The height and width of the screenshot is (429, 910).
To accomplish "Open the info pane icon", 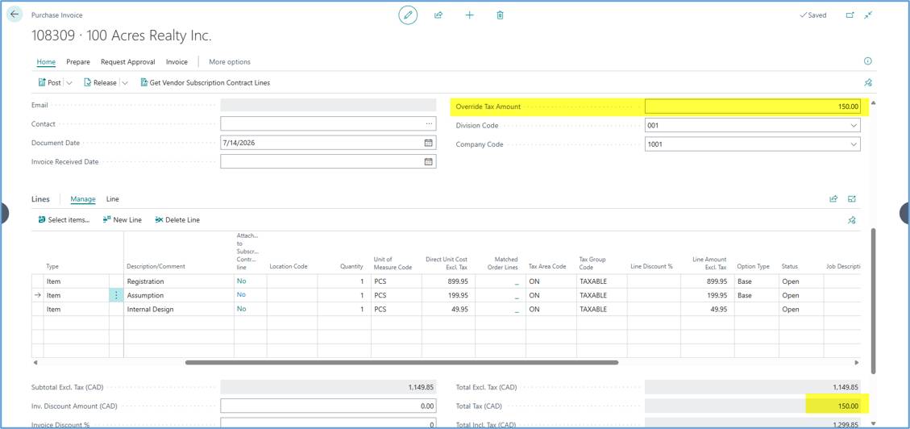I will (x=868, y=61).
